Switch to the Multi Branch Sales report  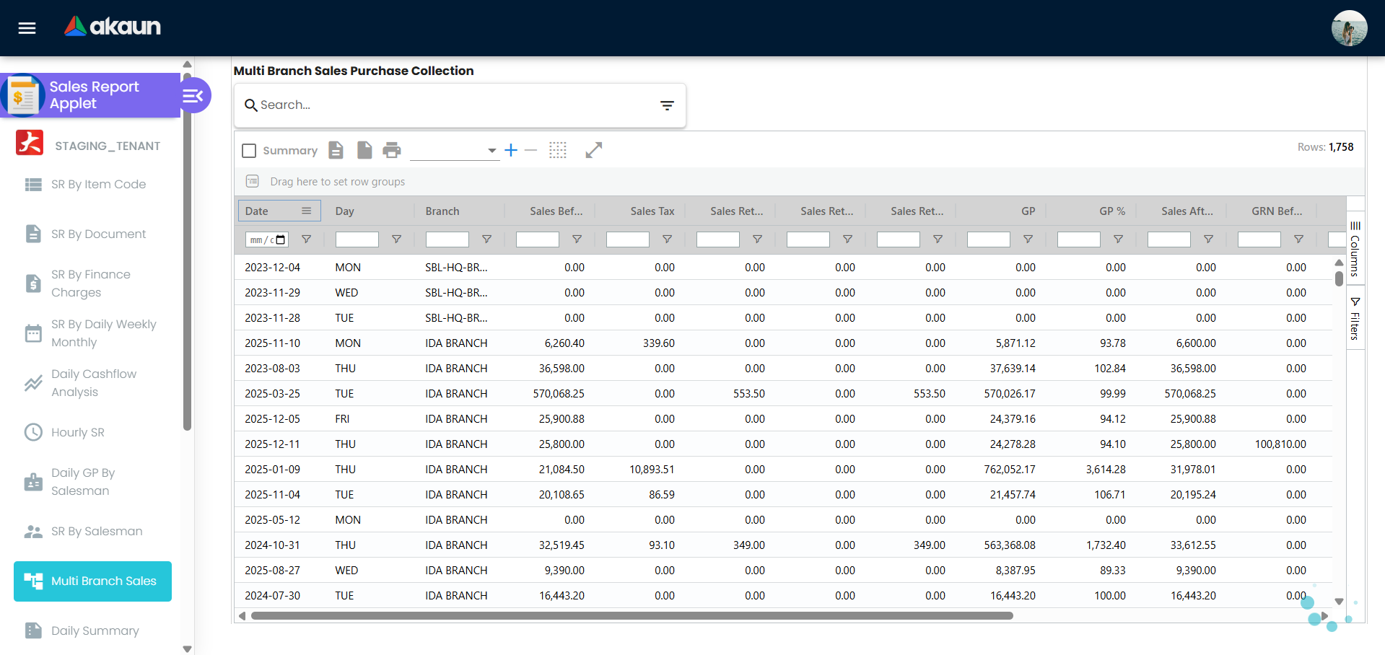coord(92,581)
